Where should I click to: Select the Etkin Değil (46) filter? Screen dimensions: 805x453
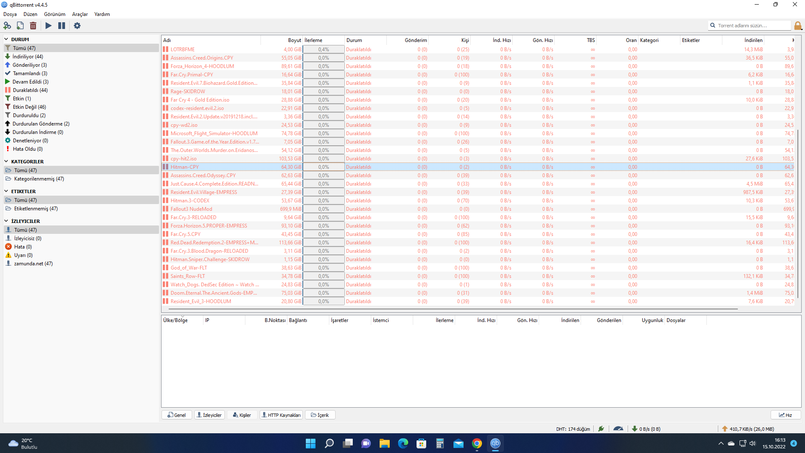click(81, 107)
